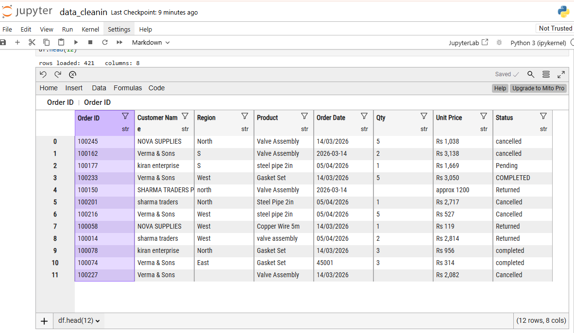
Task: Switch to the Mito Insert tab
Action: (x=74, y=88)
